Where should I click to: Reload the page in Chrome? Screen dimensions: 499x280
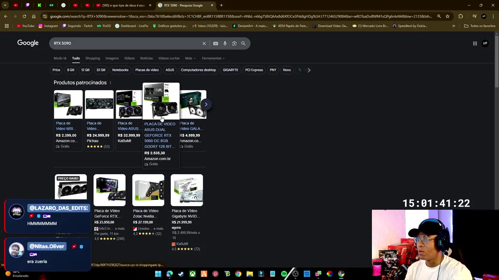click(24, 16)
